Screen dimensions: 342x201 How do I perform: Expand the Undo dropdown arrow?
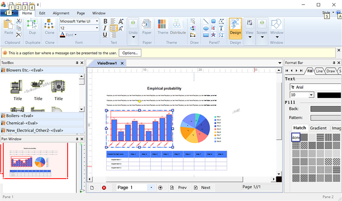133,37
